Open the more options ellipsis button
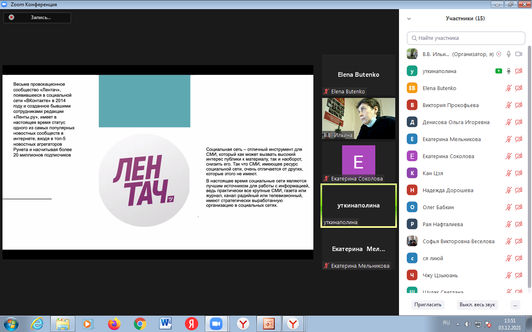The height and width of the screenshot is (332, 532). (x=515, y=305)
